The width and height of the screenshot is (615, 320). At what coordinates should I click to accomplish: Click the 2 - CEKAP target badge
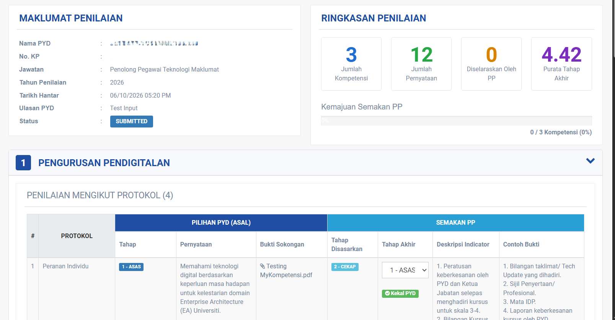pyautogui.click(x=345, y=267)
